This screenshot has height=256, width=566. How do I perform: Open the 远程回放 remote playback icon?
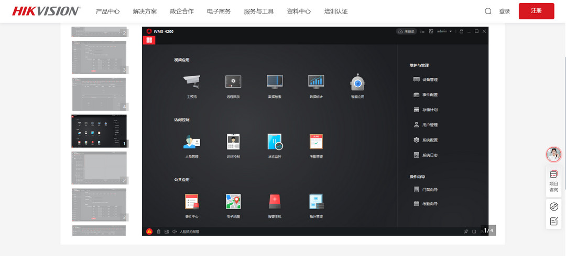pos(233,82)
